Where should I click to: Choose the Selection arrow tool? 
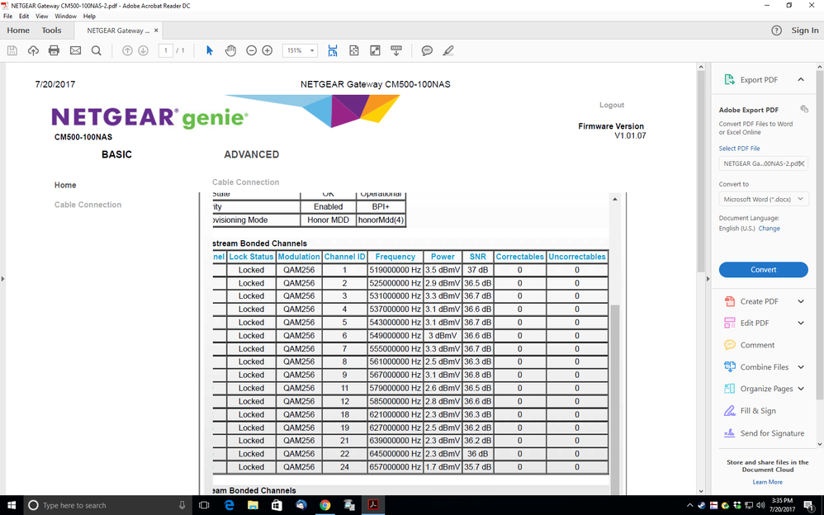(210, 50)
